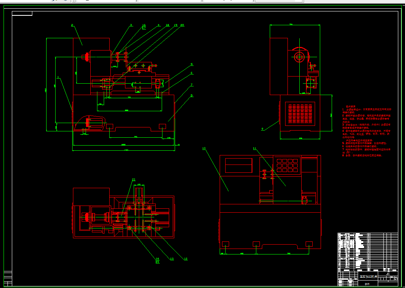Screen dimensions: 405x288
Task: Select part balloon number 11
Action: tap(255, 148)
